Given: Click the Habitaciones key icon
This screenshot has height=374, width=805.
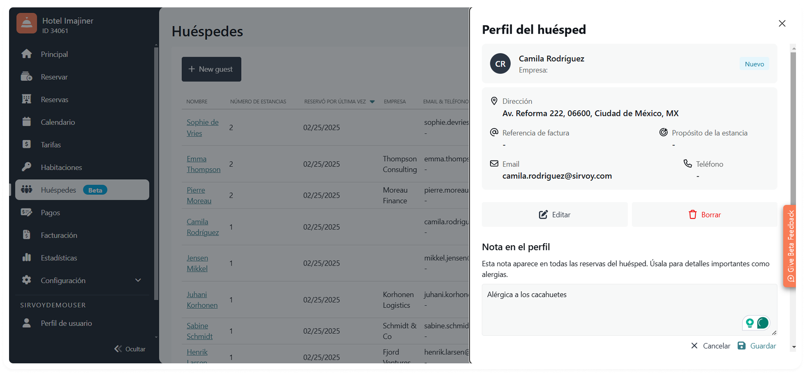Looking at the screenshot, I should pyautogui.click(x=27, y=167).
